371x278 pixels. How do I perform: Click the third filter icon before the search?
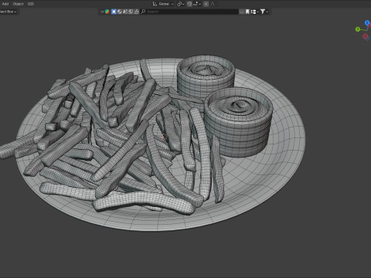125,12
